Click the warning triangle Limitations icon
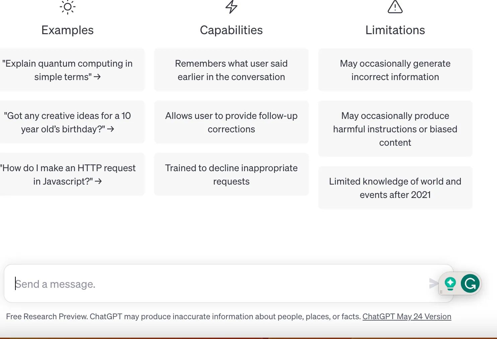 coord(395,7)
